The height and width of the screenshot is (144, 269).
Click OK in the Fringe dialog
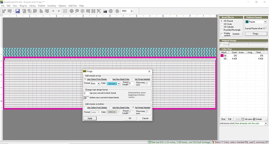130,118
